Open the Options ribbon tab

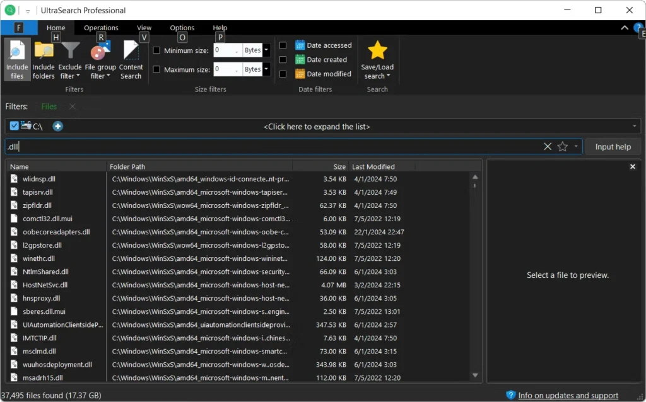point(182,28)
